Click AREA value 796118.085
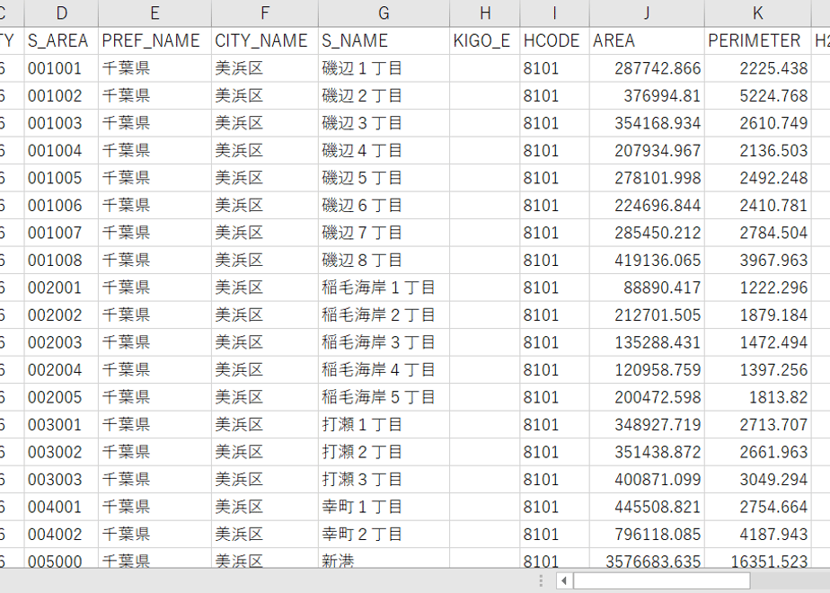 [647, 535]
